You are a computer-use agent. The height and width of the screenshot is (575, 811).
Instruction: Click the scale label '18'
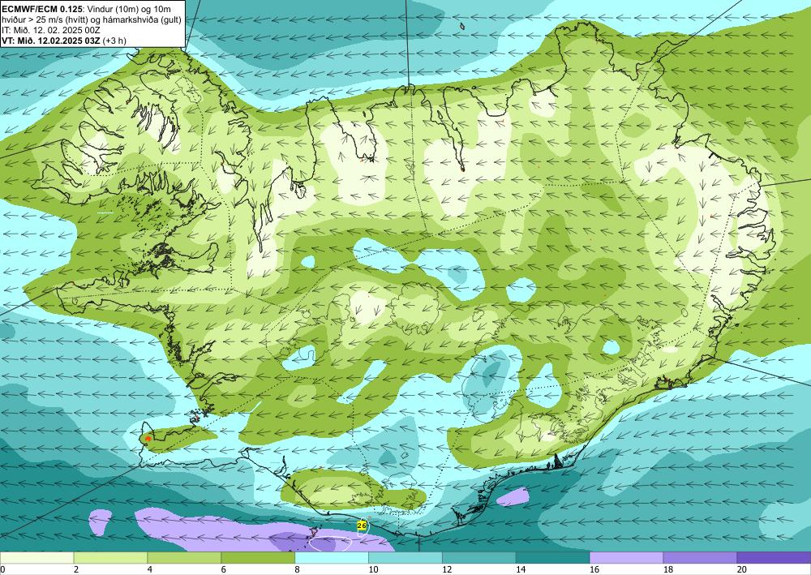pos(667,569)
